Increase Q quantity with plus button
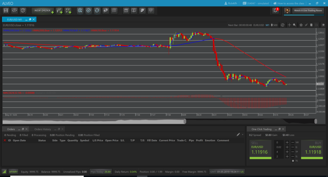 pos(287,147)
